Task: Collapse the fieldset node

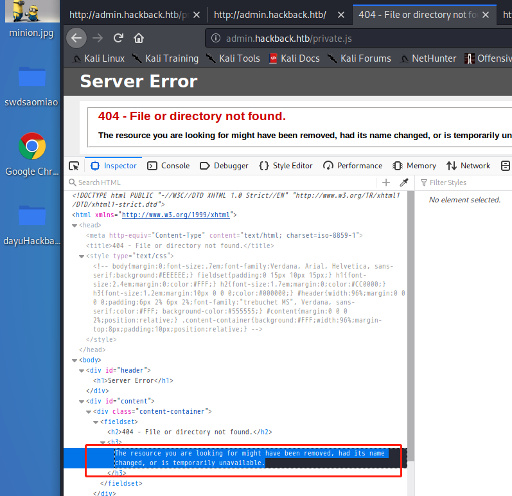Action: click(96, 422)
